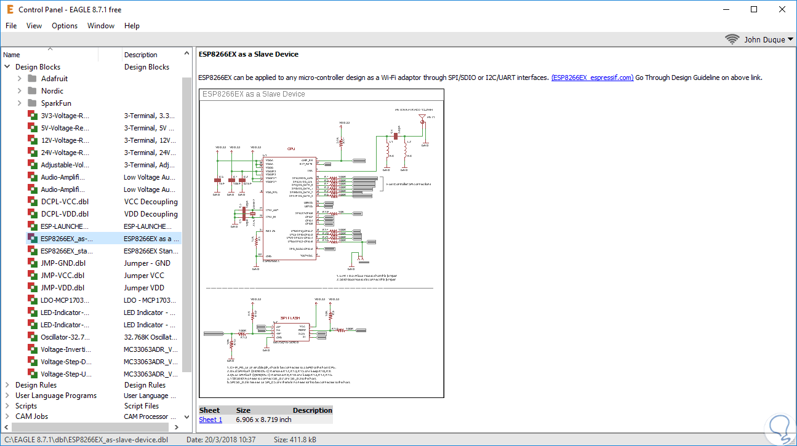Screen dimensions: 797x446
Task: Click the Voltage-Step-D block icon
Action: (x=33, y=362)
